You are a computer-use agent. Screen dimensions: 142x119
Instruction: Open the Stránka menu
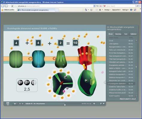tap(107, 10)
